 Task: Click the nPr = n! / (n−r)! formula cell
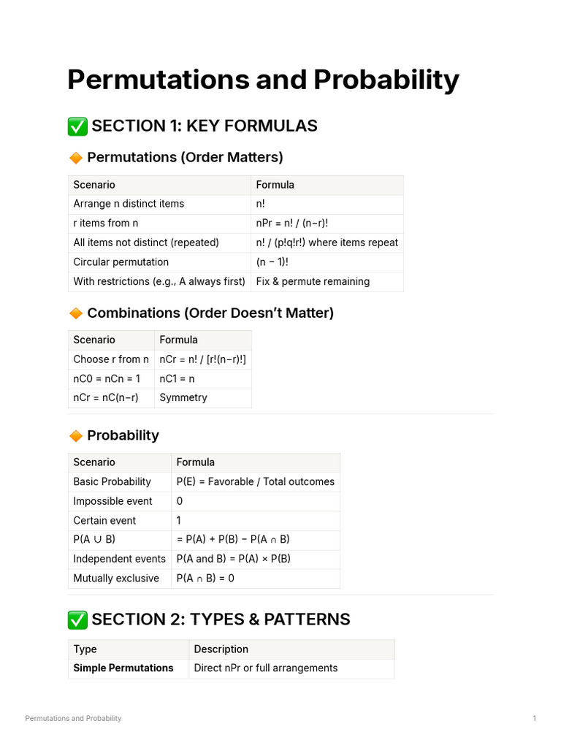coord(327,224)
